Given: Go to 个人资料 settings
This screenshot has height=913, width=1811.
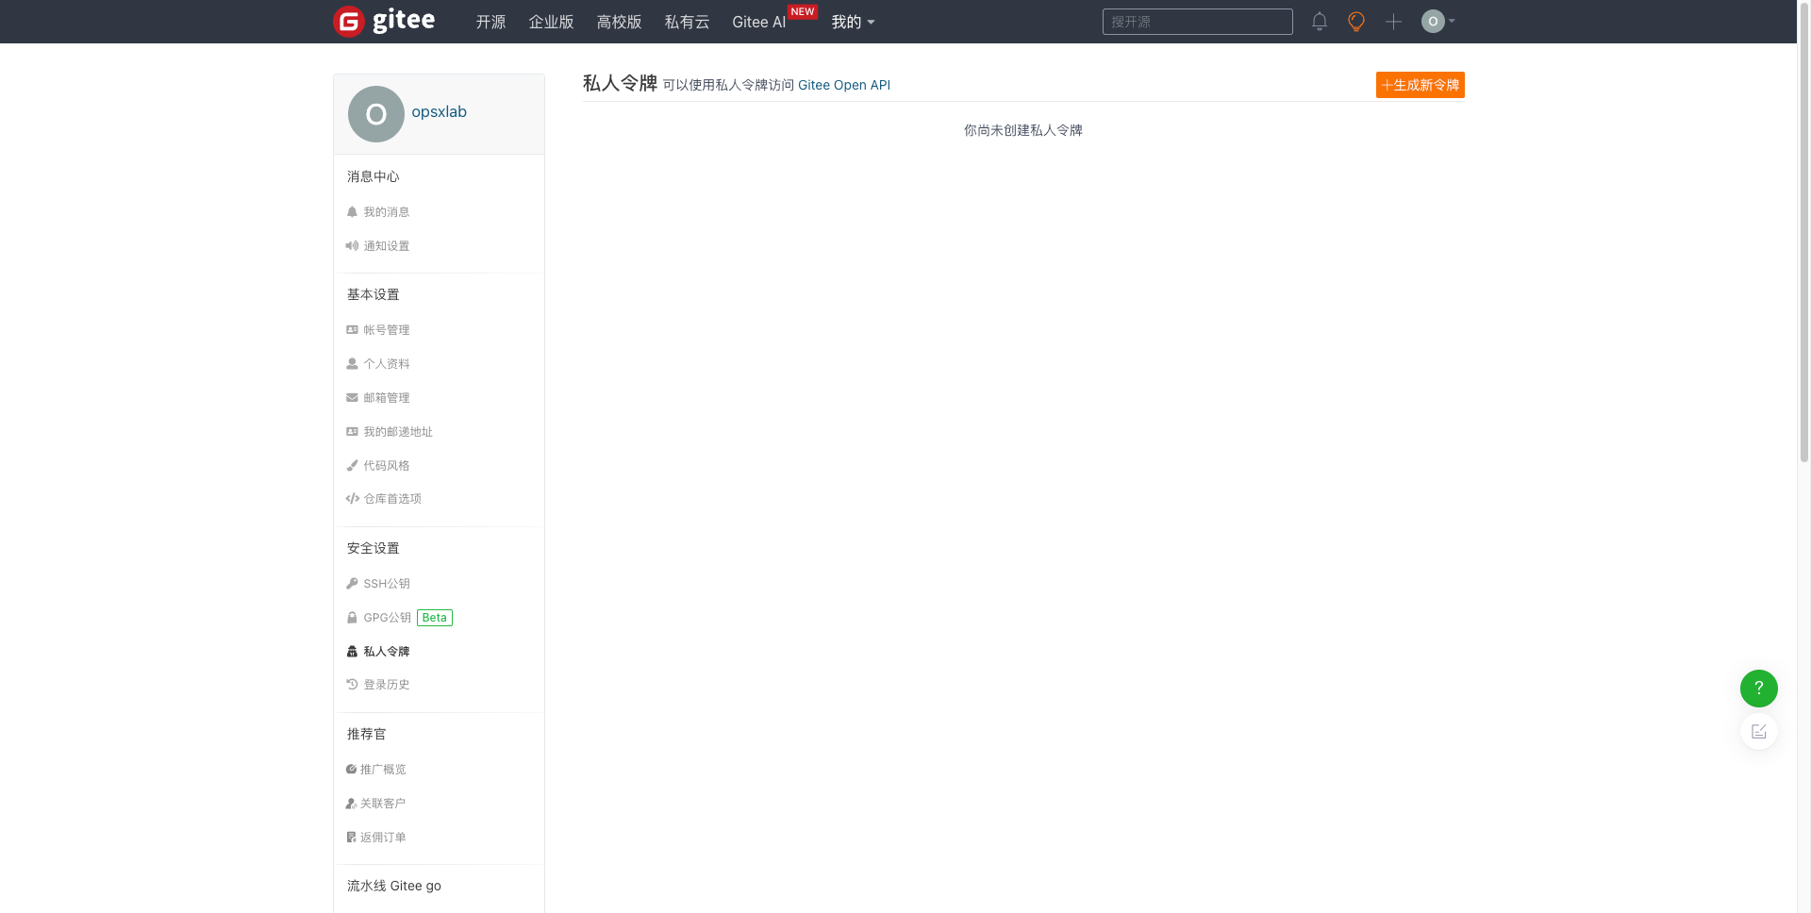Looking at the screenshot, I should (387, 364).
